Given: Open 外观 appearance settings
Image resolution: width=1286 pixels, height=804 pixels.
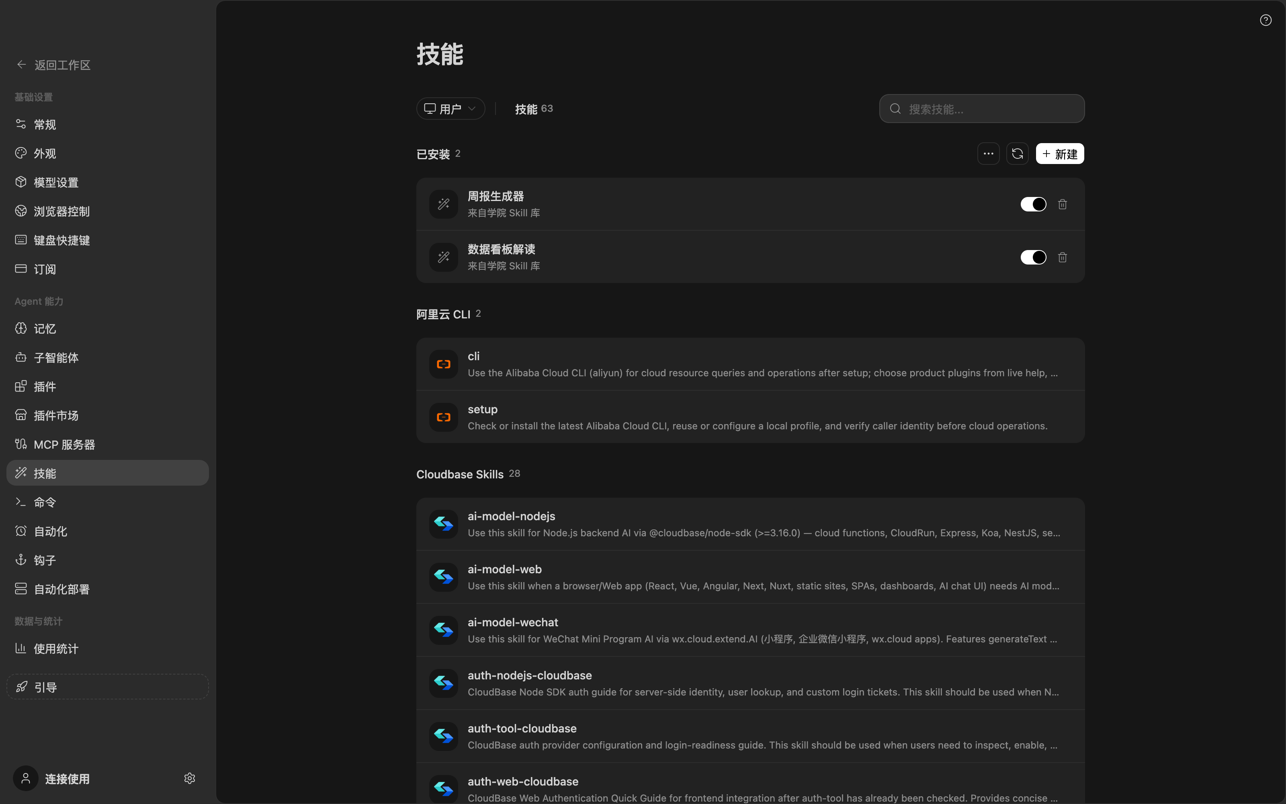Looking at the screenshot, I should point(107,154).
